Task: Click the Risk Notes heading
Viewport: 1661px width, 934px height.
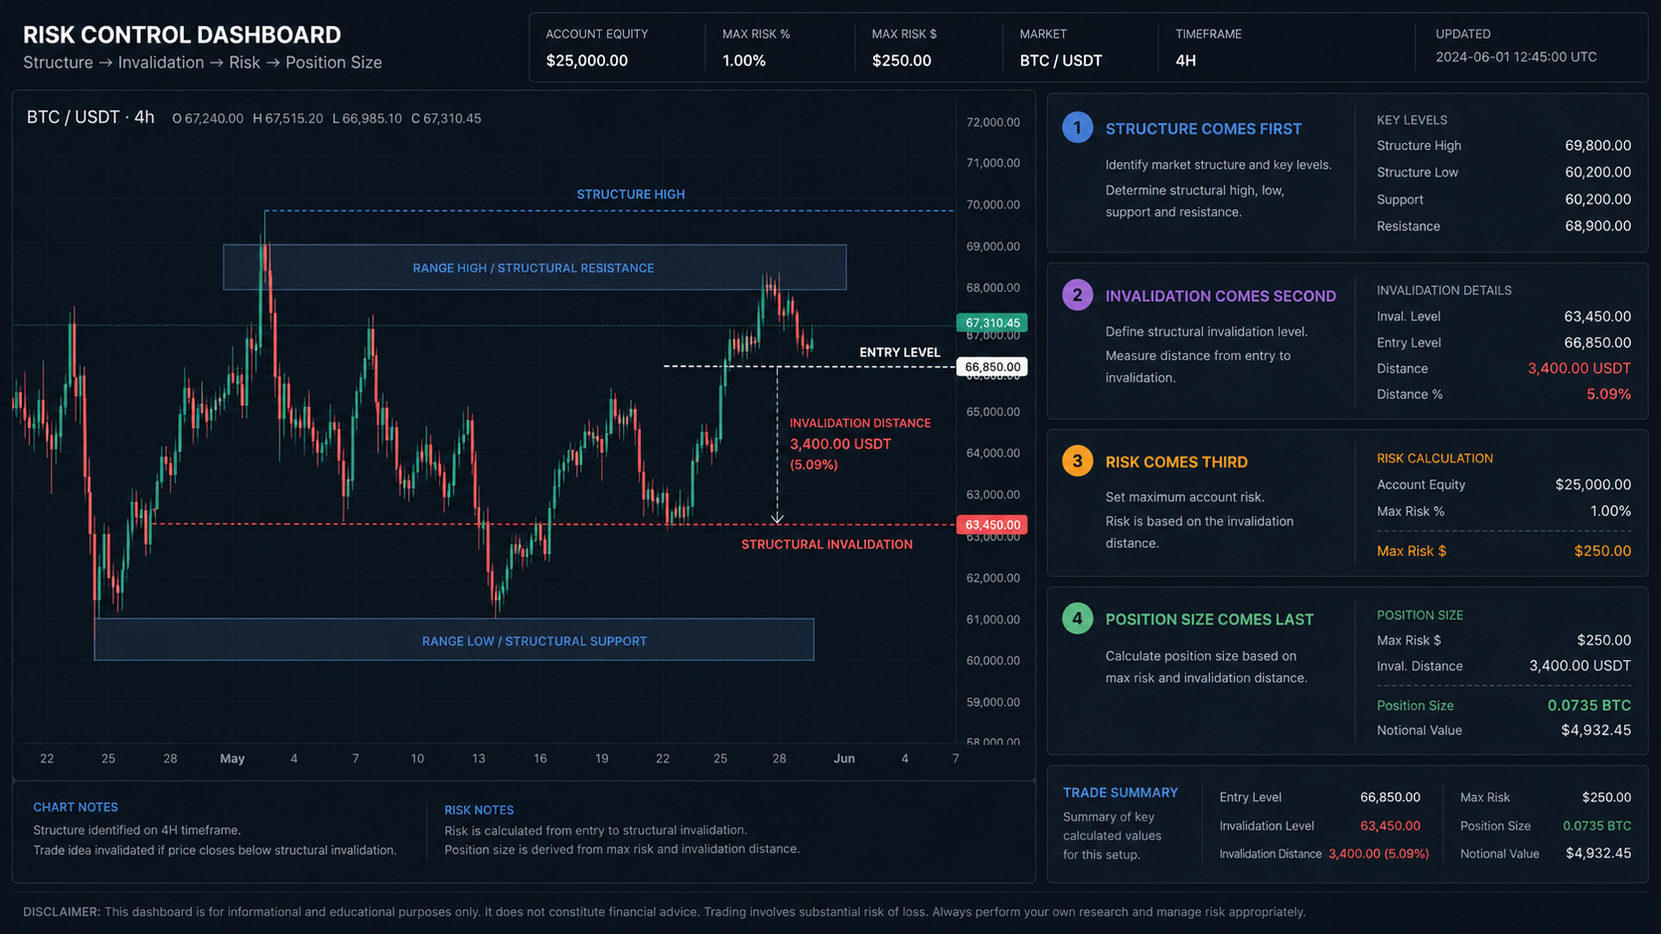Action: [x=479, y=810]
